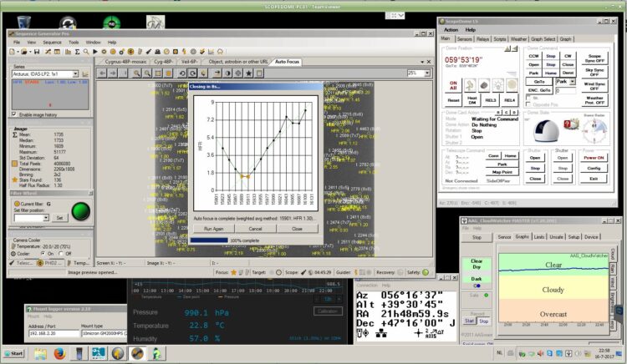Click the play sequence arrow icon
Screen dimensions: 627x364
[x=94, y=52]
